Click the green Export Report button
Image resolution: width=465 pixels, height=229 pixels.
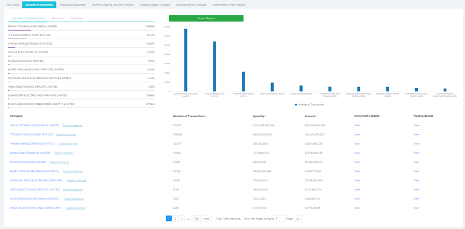(x=206, y=18)
